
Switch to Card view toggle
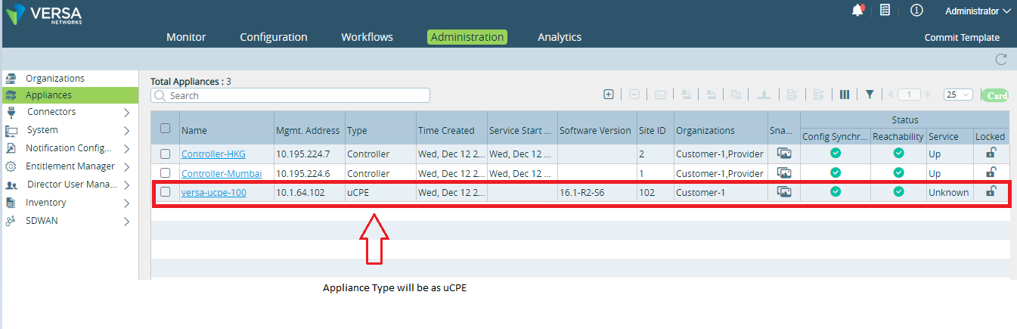point(995,95)
